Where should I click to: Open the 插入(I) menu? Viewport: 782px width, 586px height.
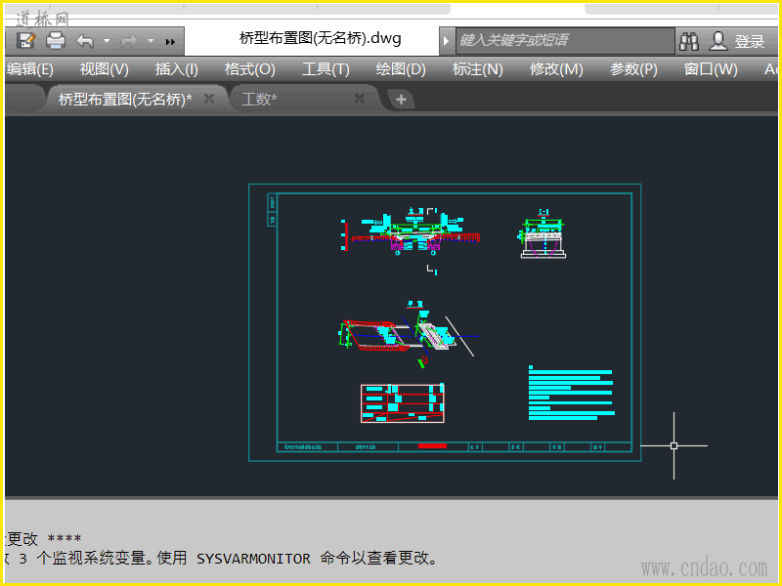coord(177,69)
